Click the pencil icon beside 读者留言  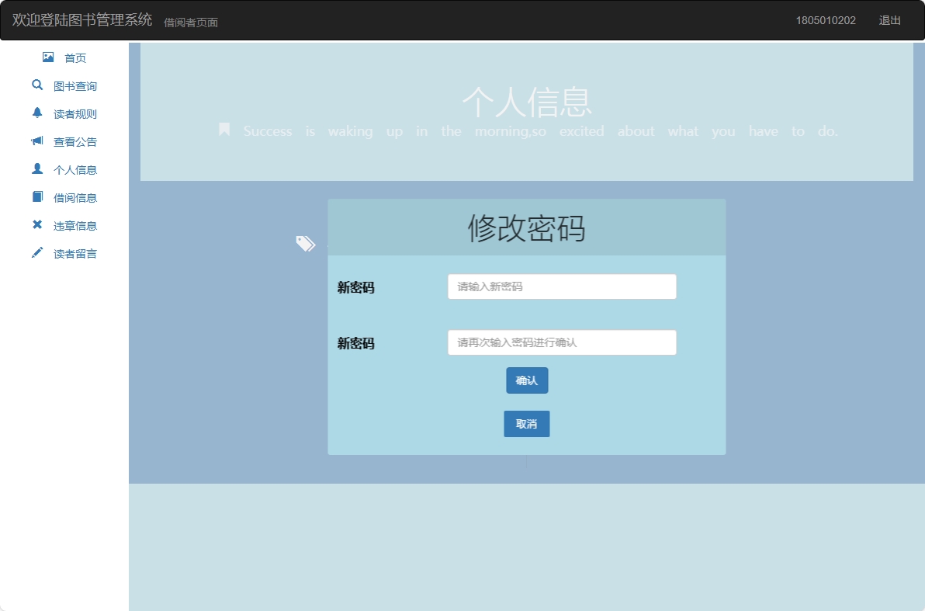pyautogui.click(x=36, y=252)
